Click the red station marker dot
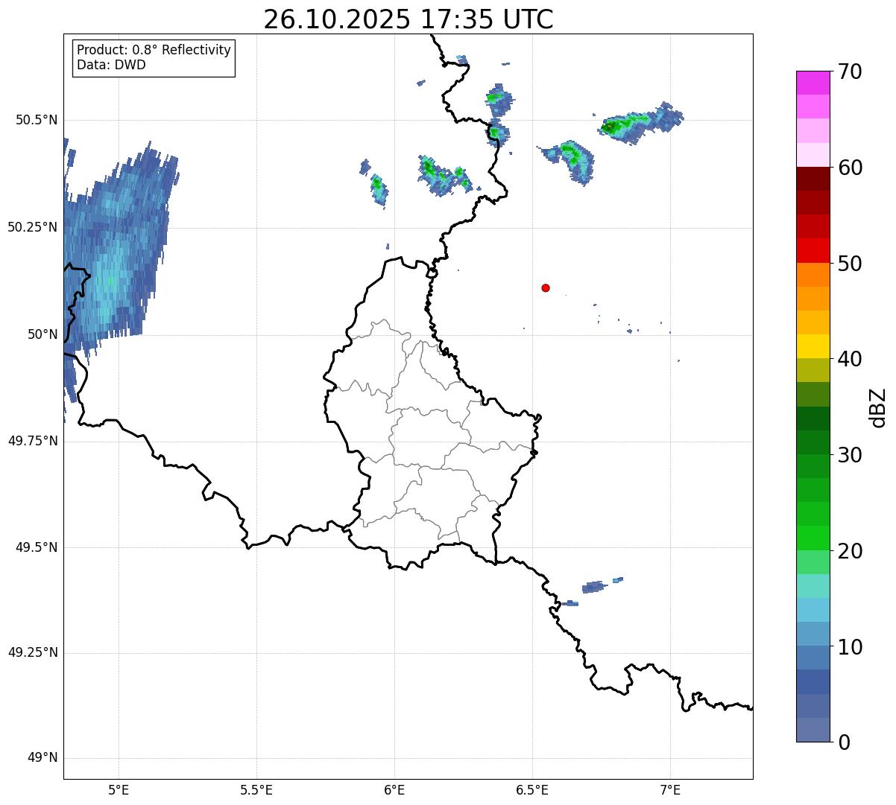 click(546, 287)
